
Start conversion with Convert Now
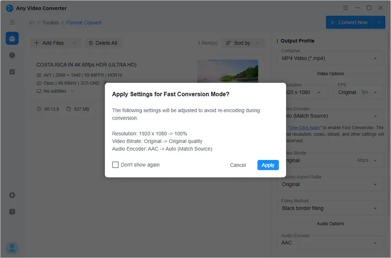[349, 22]
